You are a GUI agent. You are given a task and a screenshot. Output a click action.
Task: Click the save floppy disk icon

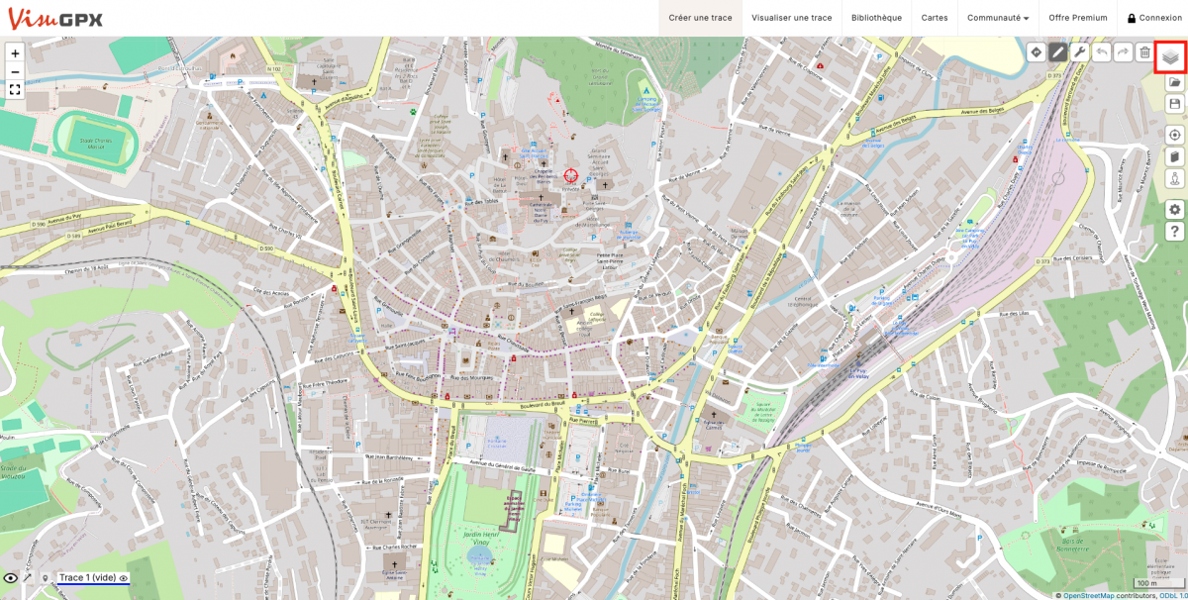tap(1175, 104)
